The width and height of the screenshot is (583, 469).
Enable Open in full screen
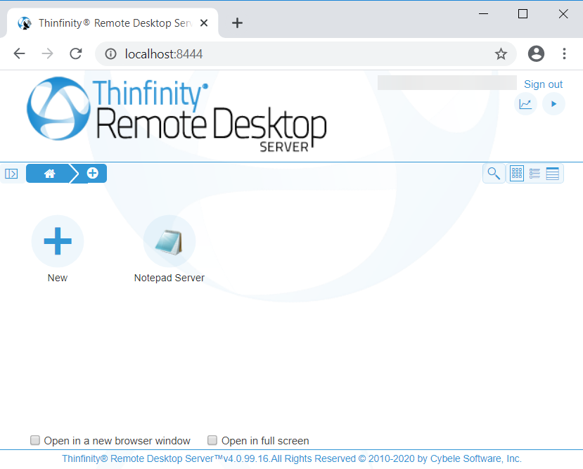coord(212,440)
